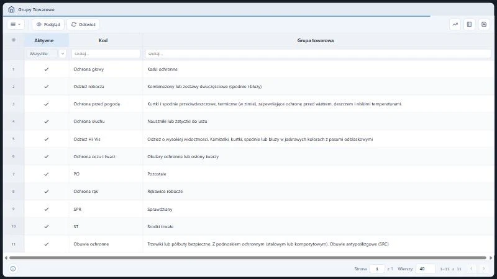The height and width of the screenshot is (279, 497).
Task: Open the hamburger menu dropdown
Action: click(16, 24)
